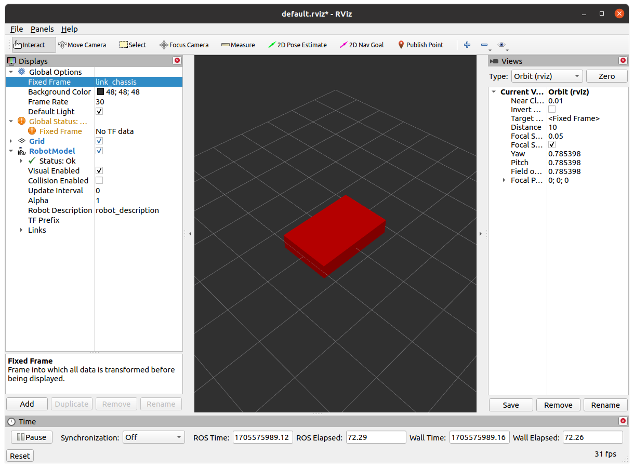Click the blue plus add-tool icon
This screenshot has width=634, height=468.
467,45
